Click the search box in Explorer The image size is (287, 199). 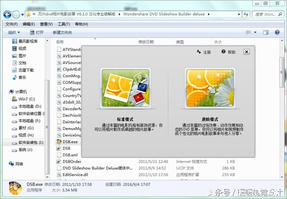pos(268,14)
